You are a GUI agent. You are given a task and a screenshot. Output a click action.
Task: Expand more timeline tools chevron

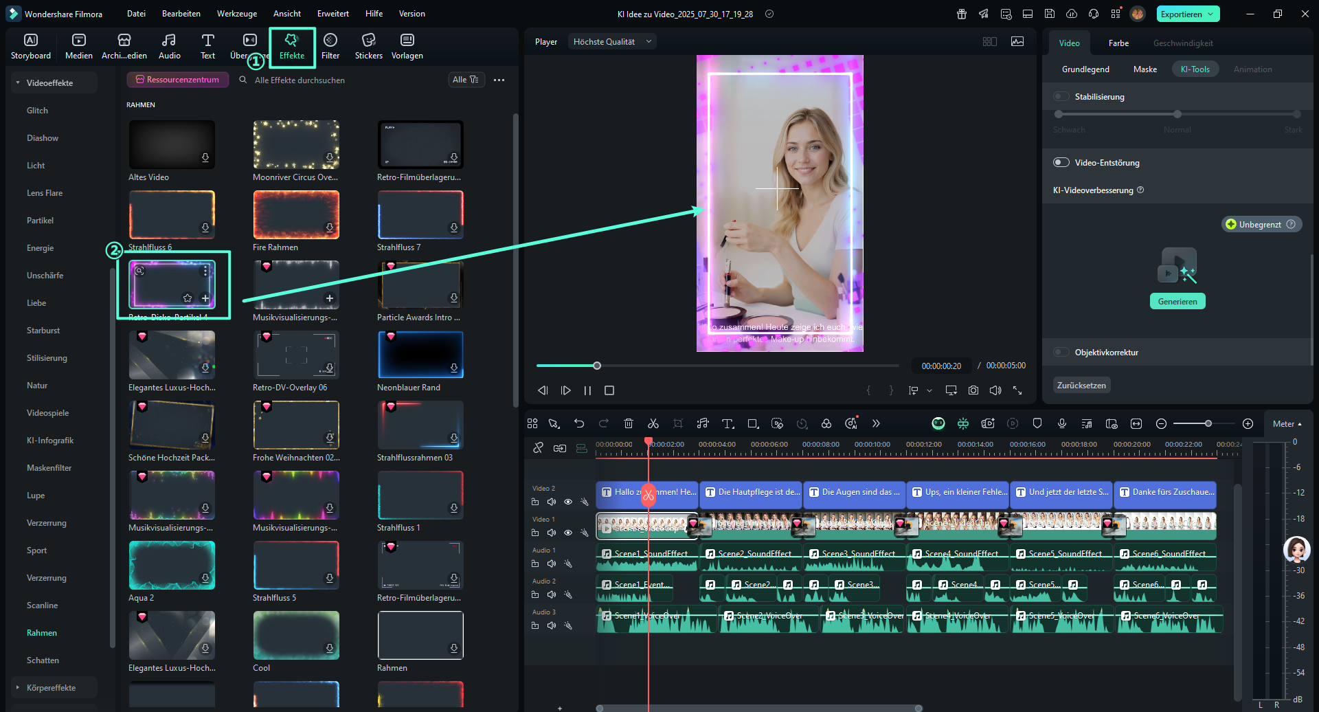tap(876, 423)
